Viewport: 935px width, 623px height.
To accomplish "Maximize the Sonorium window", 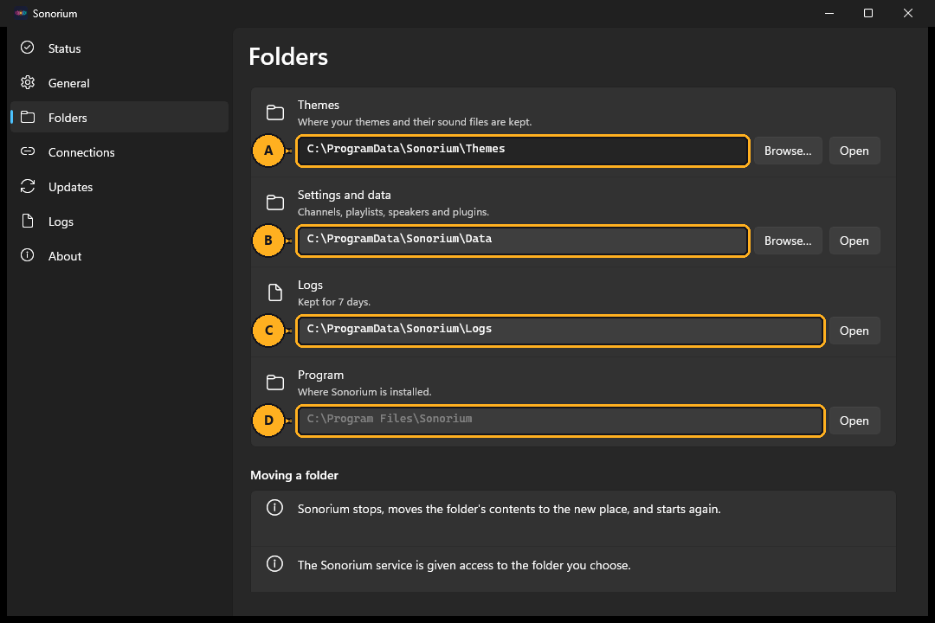I will [x=868, y=13].
